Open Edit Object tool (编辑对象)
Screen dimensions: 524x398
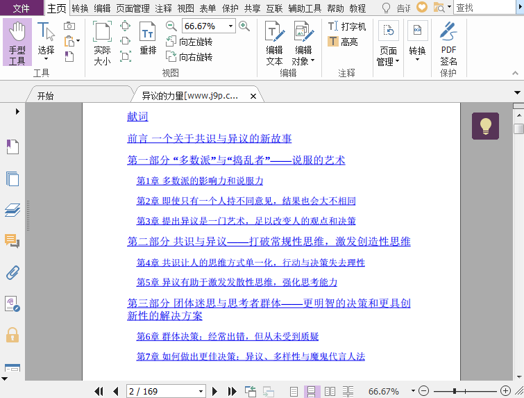click(x=303, y=43)
